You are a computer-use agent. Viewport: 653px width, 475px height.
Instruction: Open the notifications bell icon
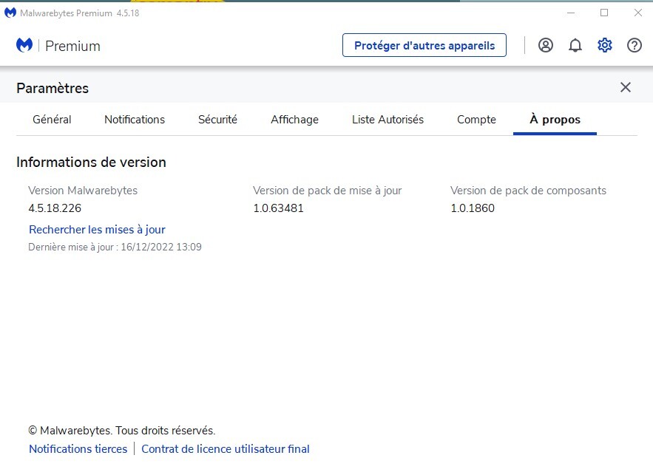coord(575,45)
